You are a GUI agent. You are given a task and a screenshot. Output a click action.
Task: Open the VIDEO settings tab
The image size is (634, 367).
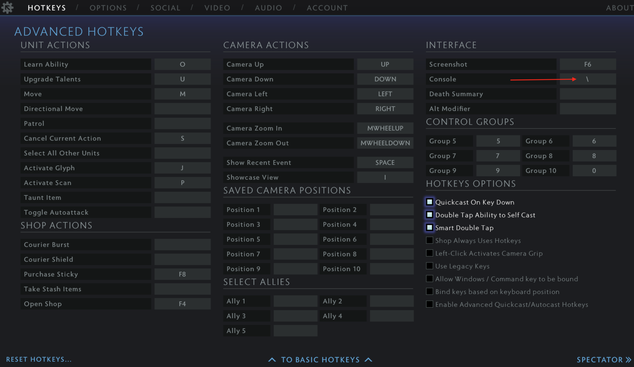point(217,7)
